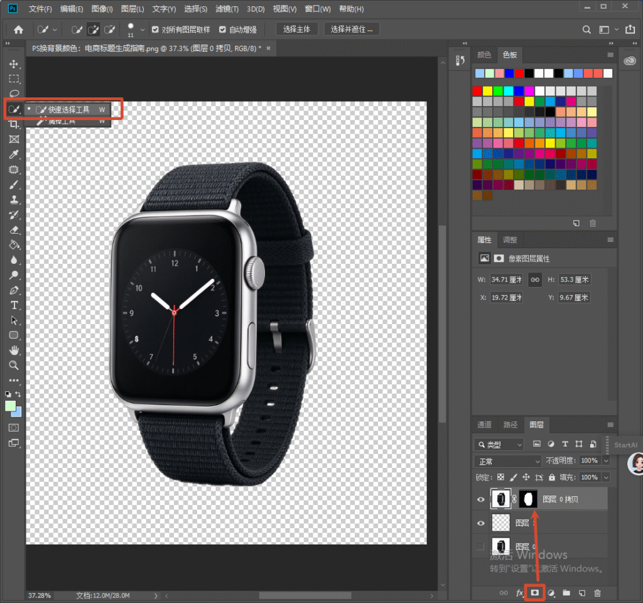Toggle lock transparent pixels
643x603 pixels.
[x=500, y=477]
